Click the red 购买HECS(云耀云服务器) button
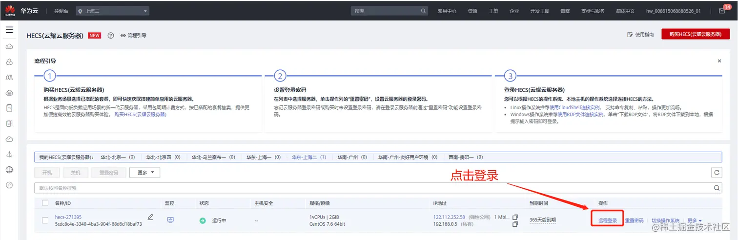738x240 pixels. click(696, 34)
